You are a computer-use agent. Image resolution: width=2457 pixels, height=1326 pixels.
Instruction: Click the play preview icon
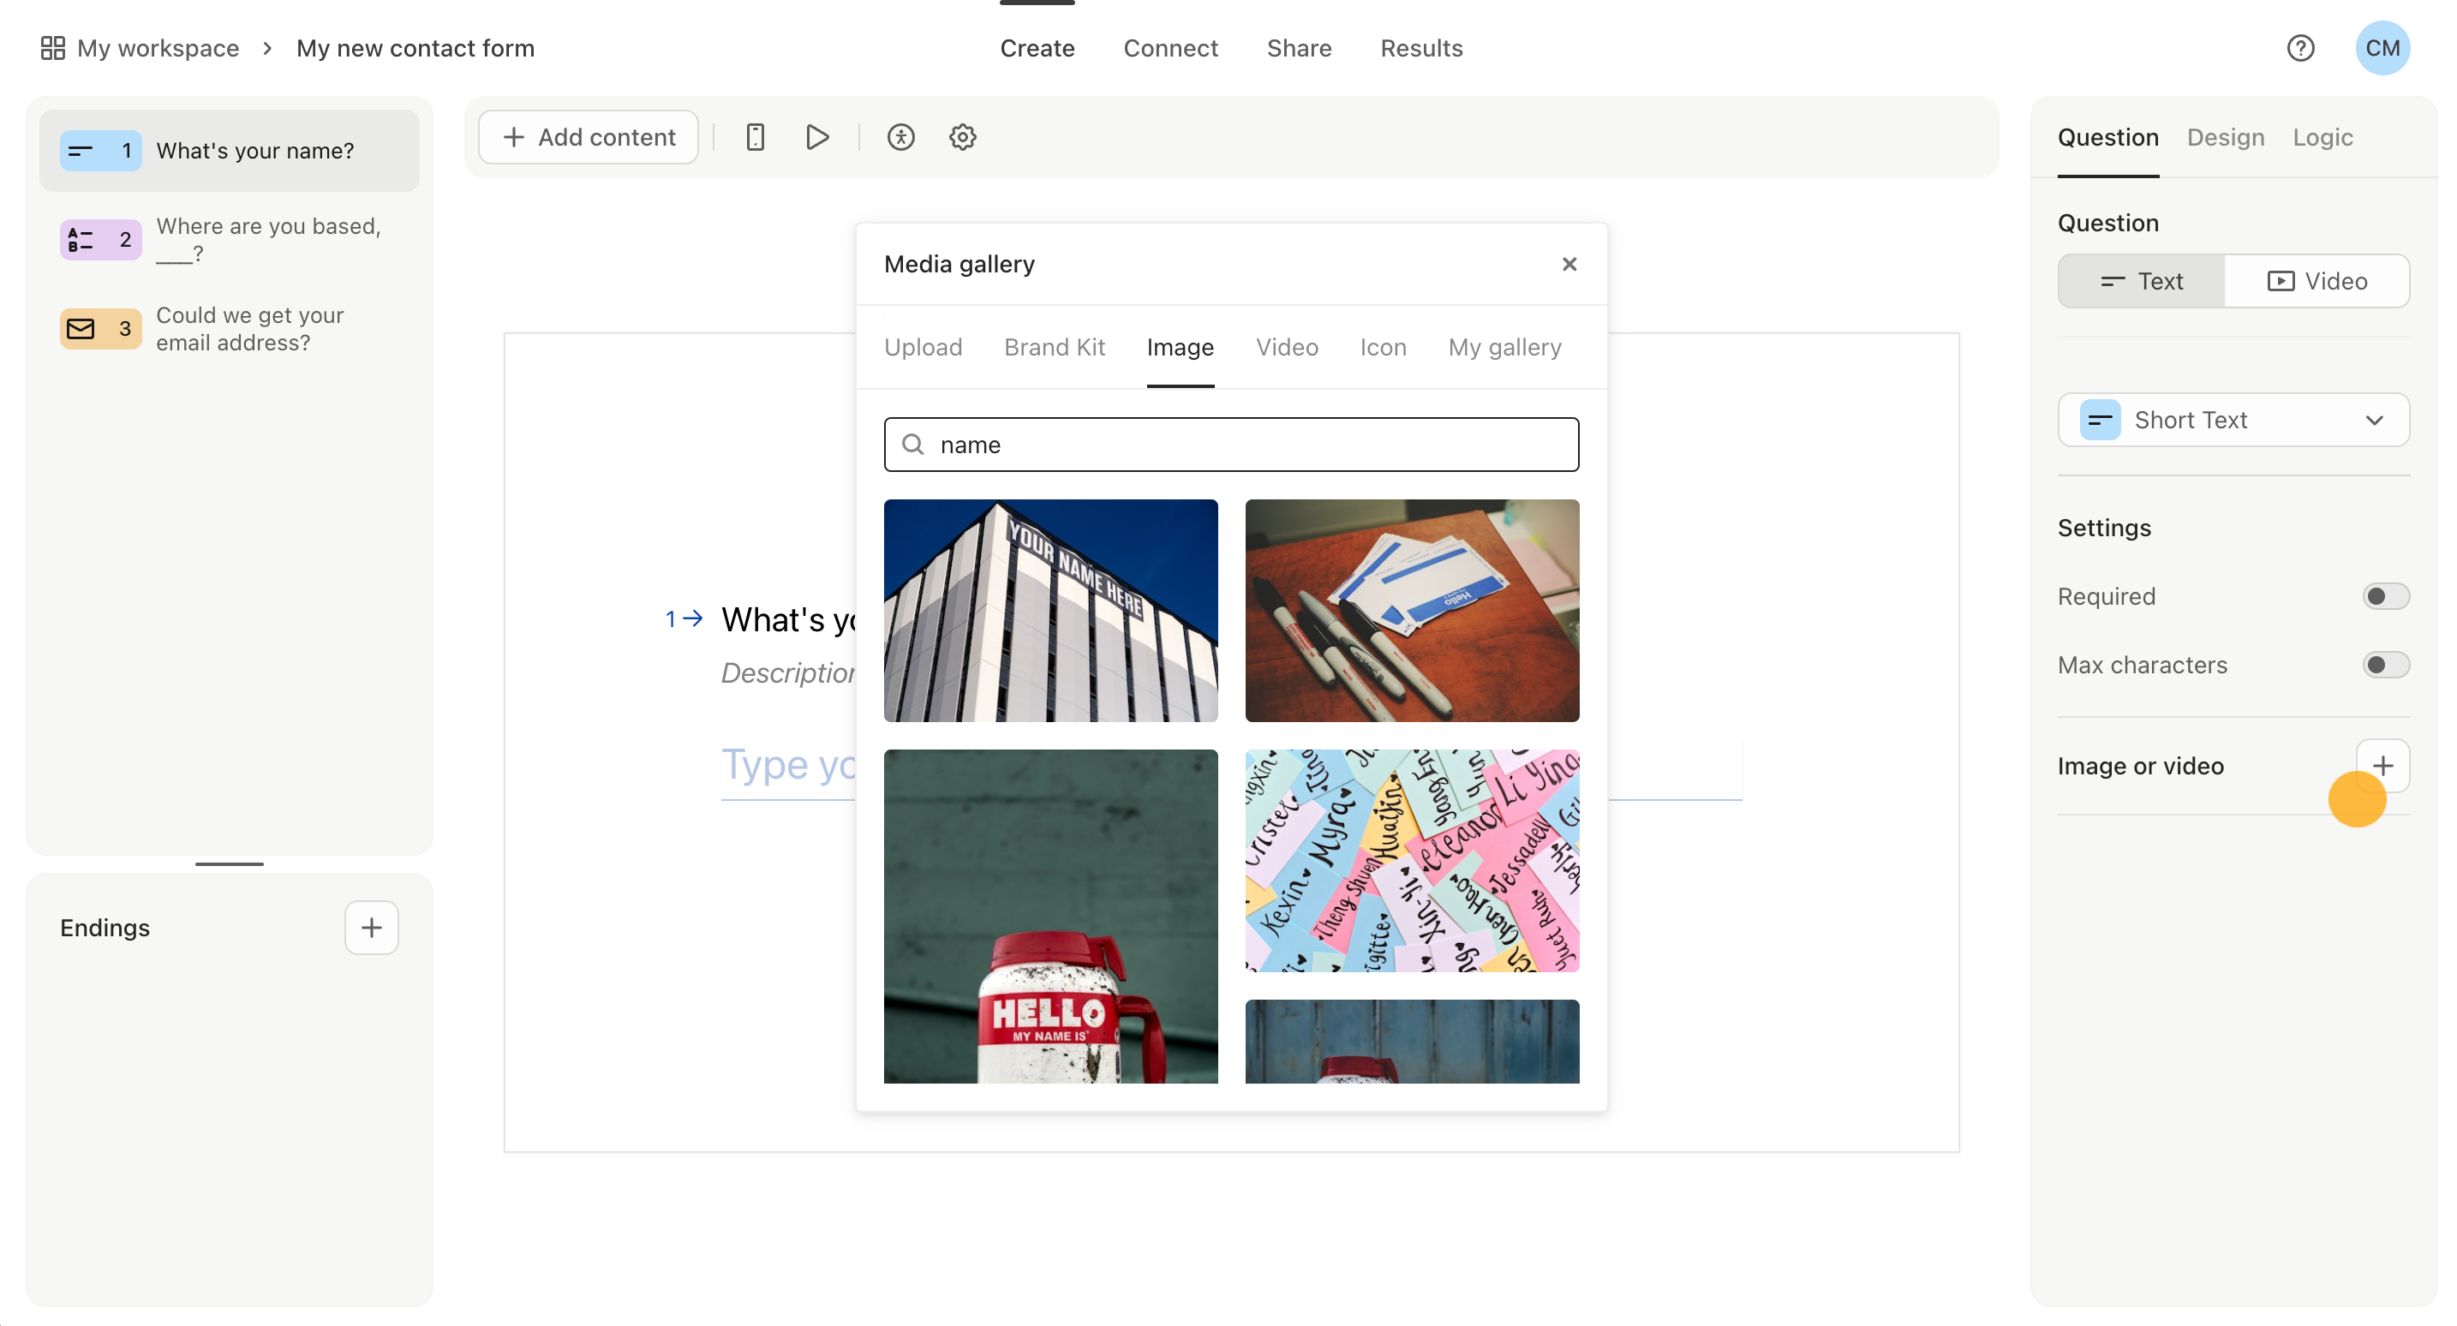coord(816,137)
